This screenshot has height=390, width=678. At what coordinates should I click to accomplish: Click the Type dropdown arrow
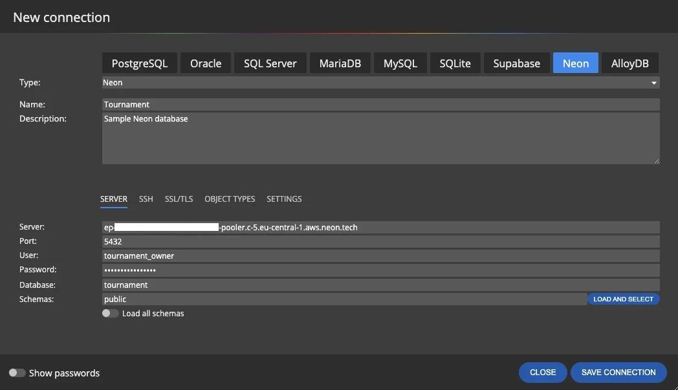point(654,83)
